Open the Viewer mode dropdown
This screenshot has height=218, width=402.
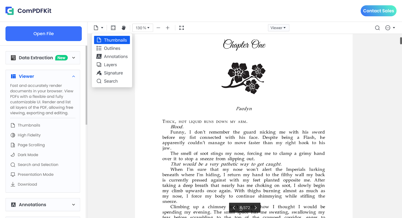(x=278, y=28)
